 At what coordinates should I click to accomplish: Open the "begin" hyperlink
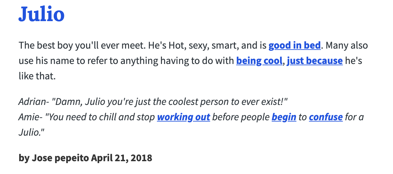click(x=284, y=117)
